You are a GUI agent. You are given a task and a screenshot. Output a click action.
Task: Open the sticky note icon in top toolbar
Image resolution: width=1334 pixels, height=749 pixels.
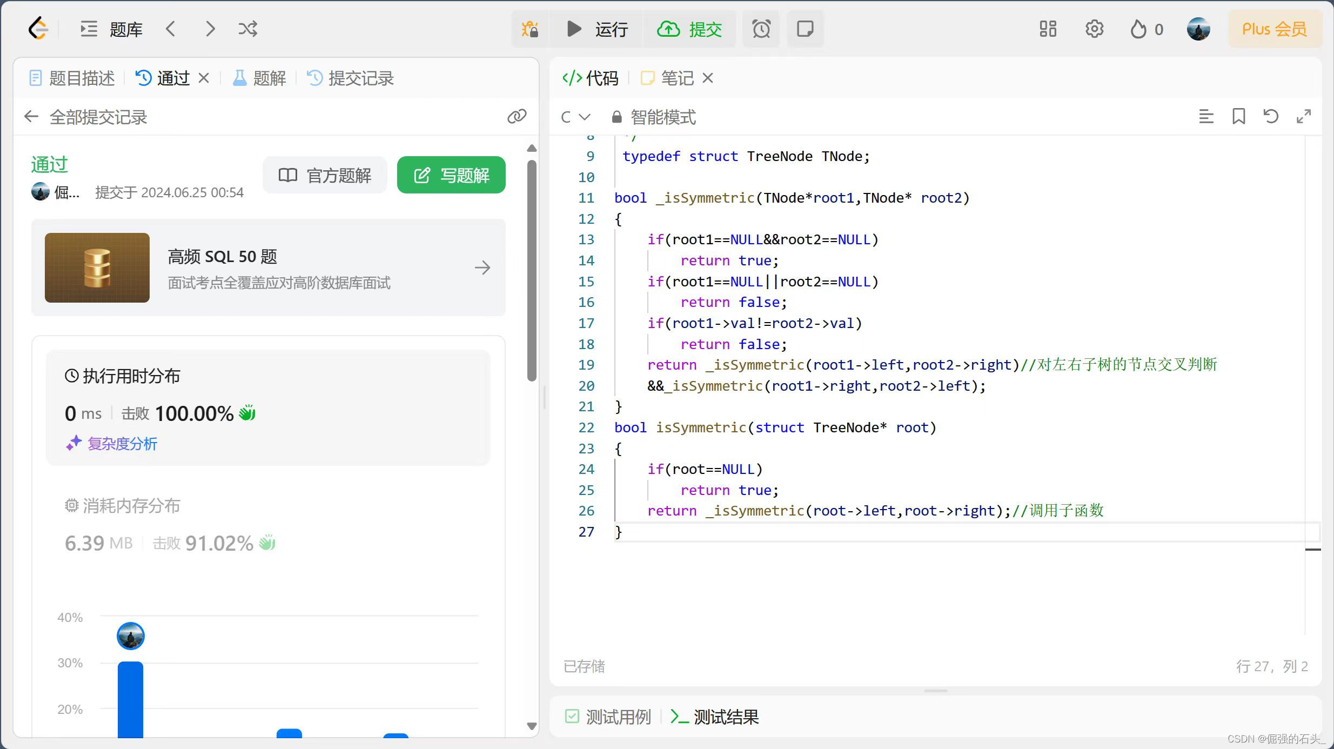pos(805,29)
